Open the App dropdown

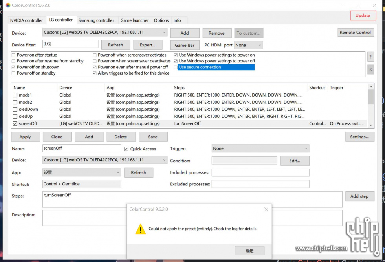[82, 172]
